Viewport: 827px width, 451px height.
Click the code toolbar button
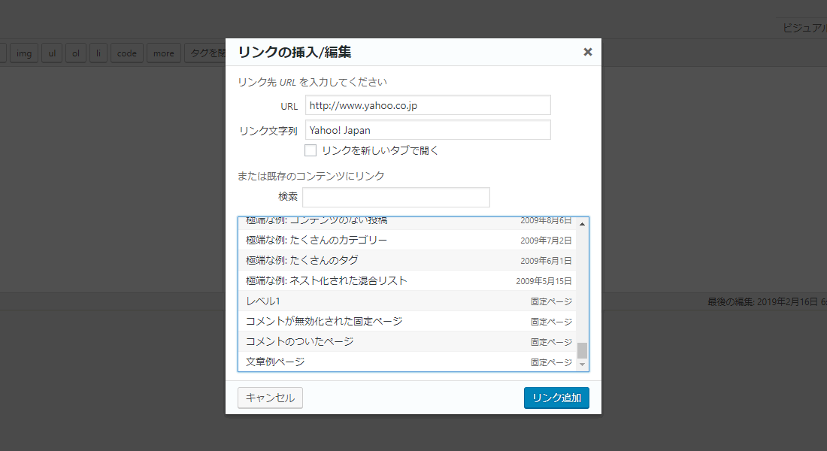point(127,53)
